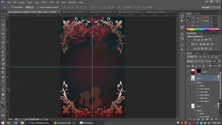The height and width of the screenshot is (125, 222).
Task: Open Camtasia Studio from the taskbar
Action: (65, 123)
